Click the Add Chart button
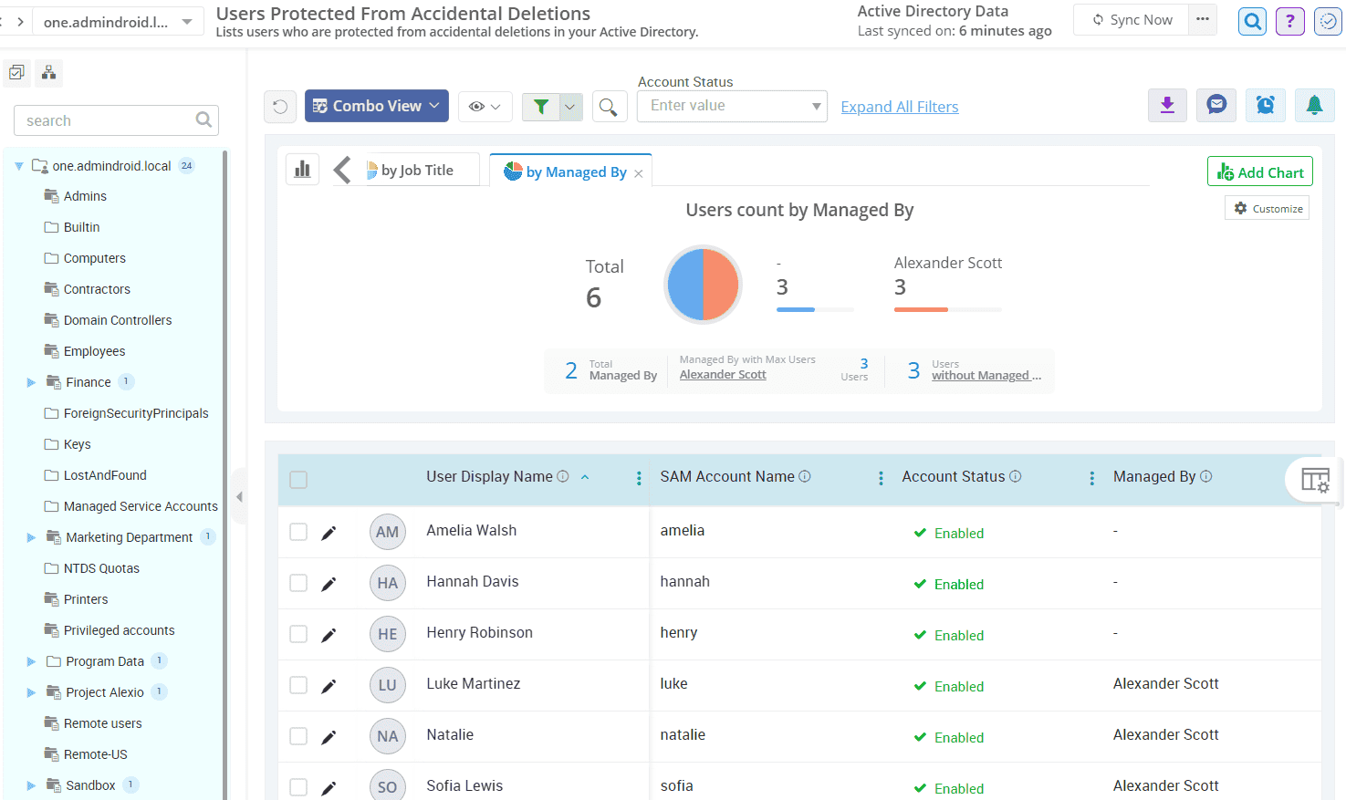The height and width of the screenshot is (800, 1346). [x=1259, y=172]
